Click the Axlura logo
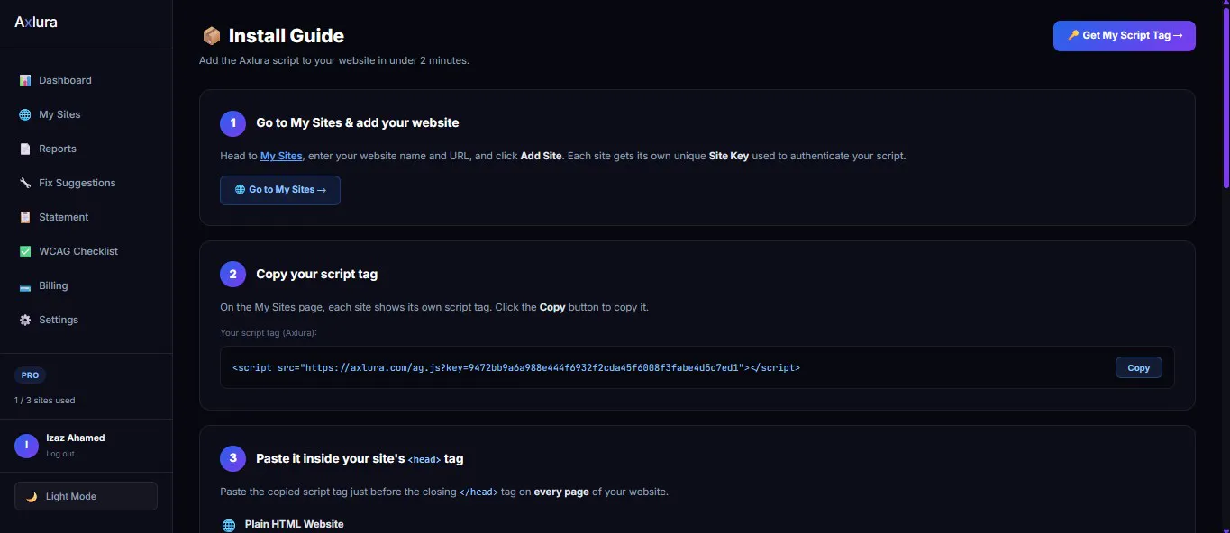Viewport: 1230px width, 533px height. pos(36,22)
